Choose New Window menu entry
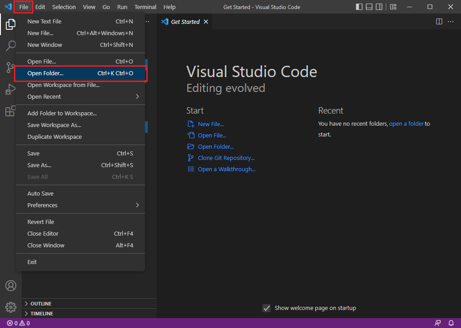461x328 pixels. point(80,45)
